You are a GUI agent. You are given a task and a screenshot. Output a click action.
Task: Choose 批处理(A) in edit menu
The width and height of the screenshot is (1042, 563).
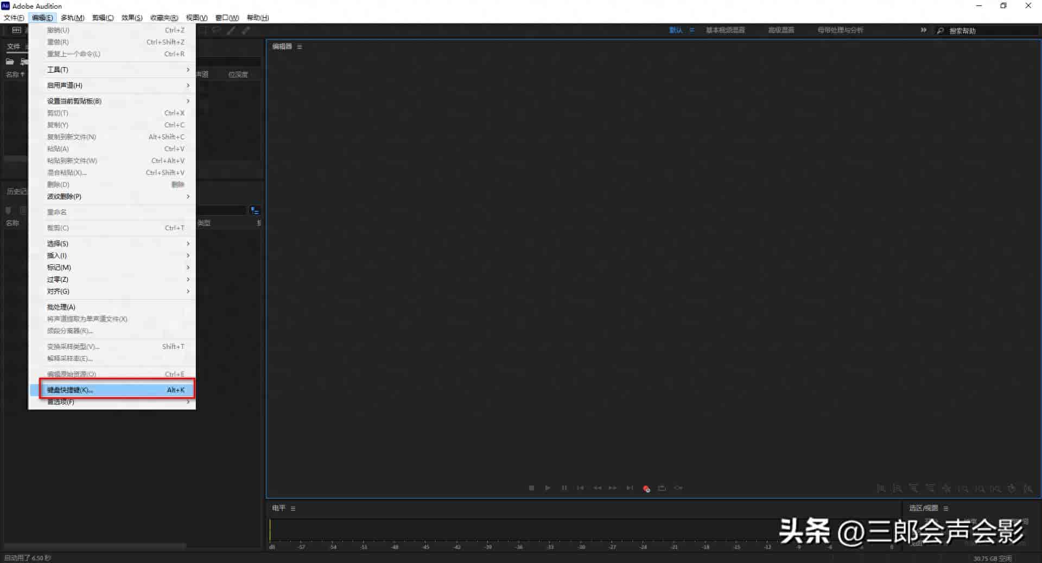click(x=112, y=307)
